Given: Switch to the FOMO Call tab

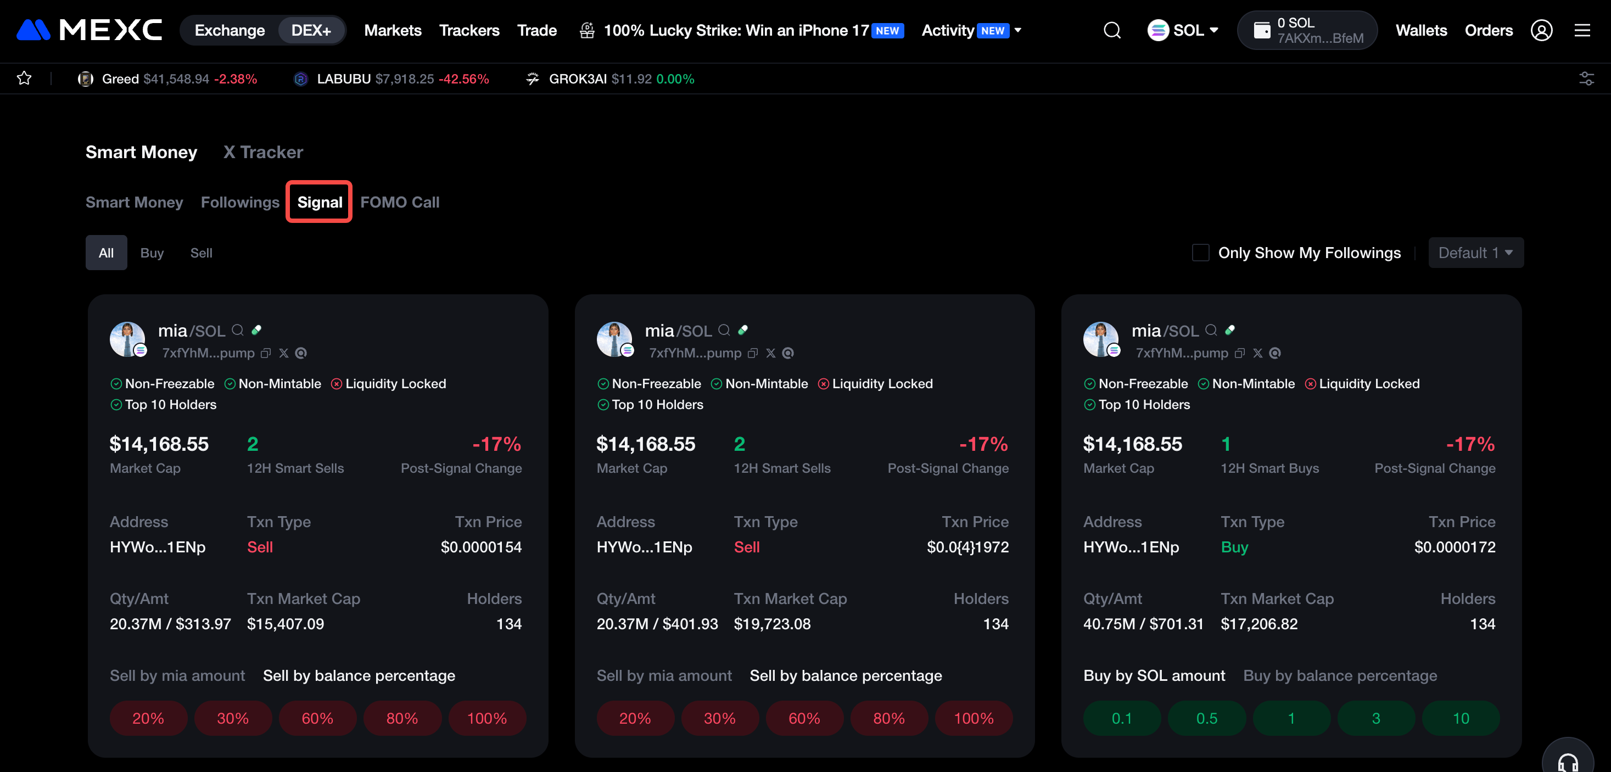Looking at the screenshot, I should coord(400,202).
